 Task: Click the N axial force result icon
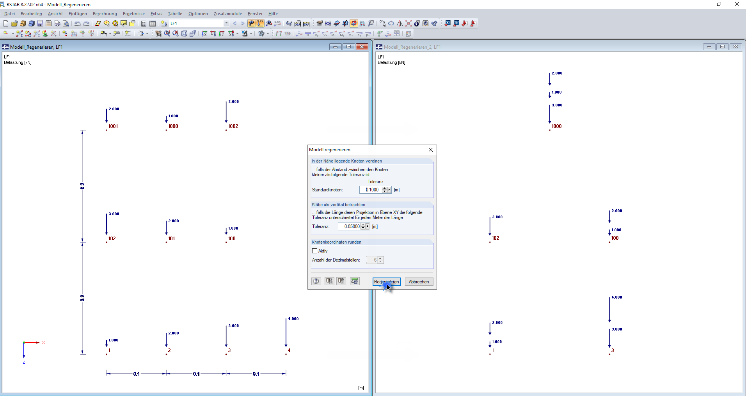pos(307,34)
